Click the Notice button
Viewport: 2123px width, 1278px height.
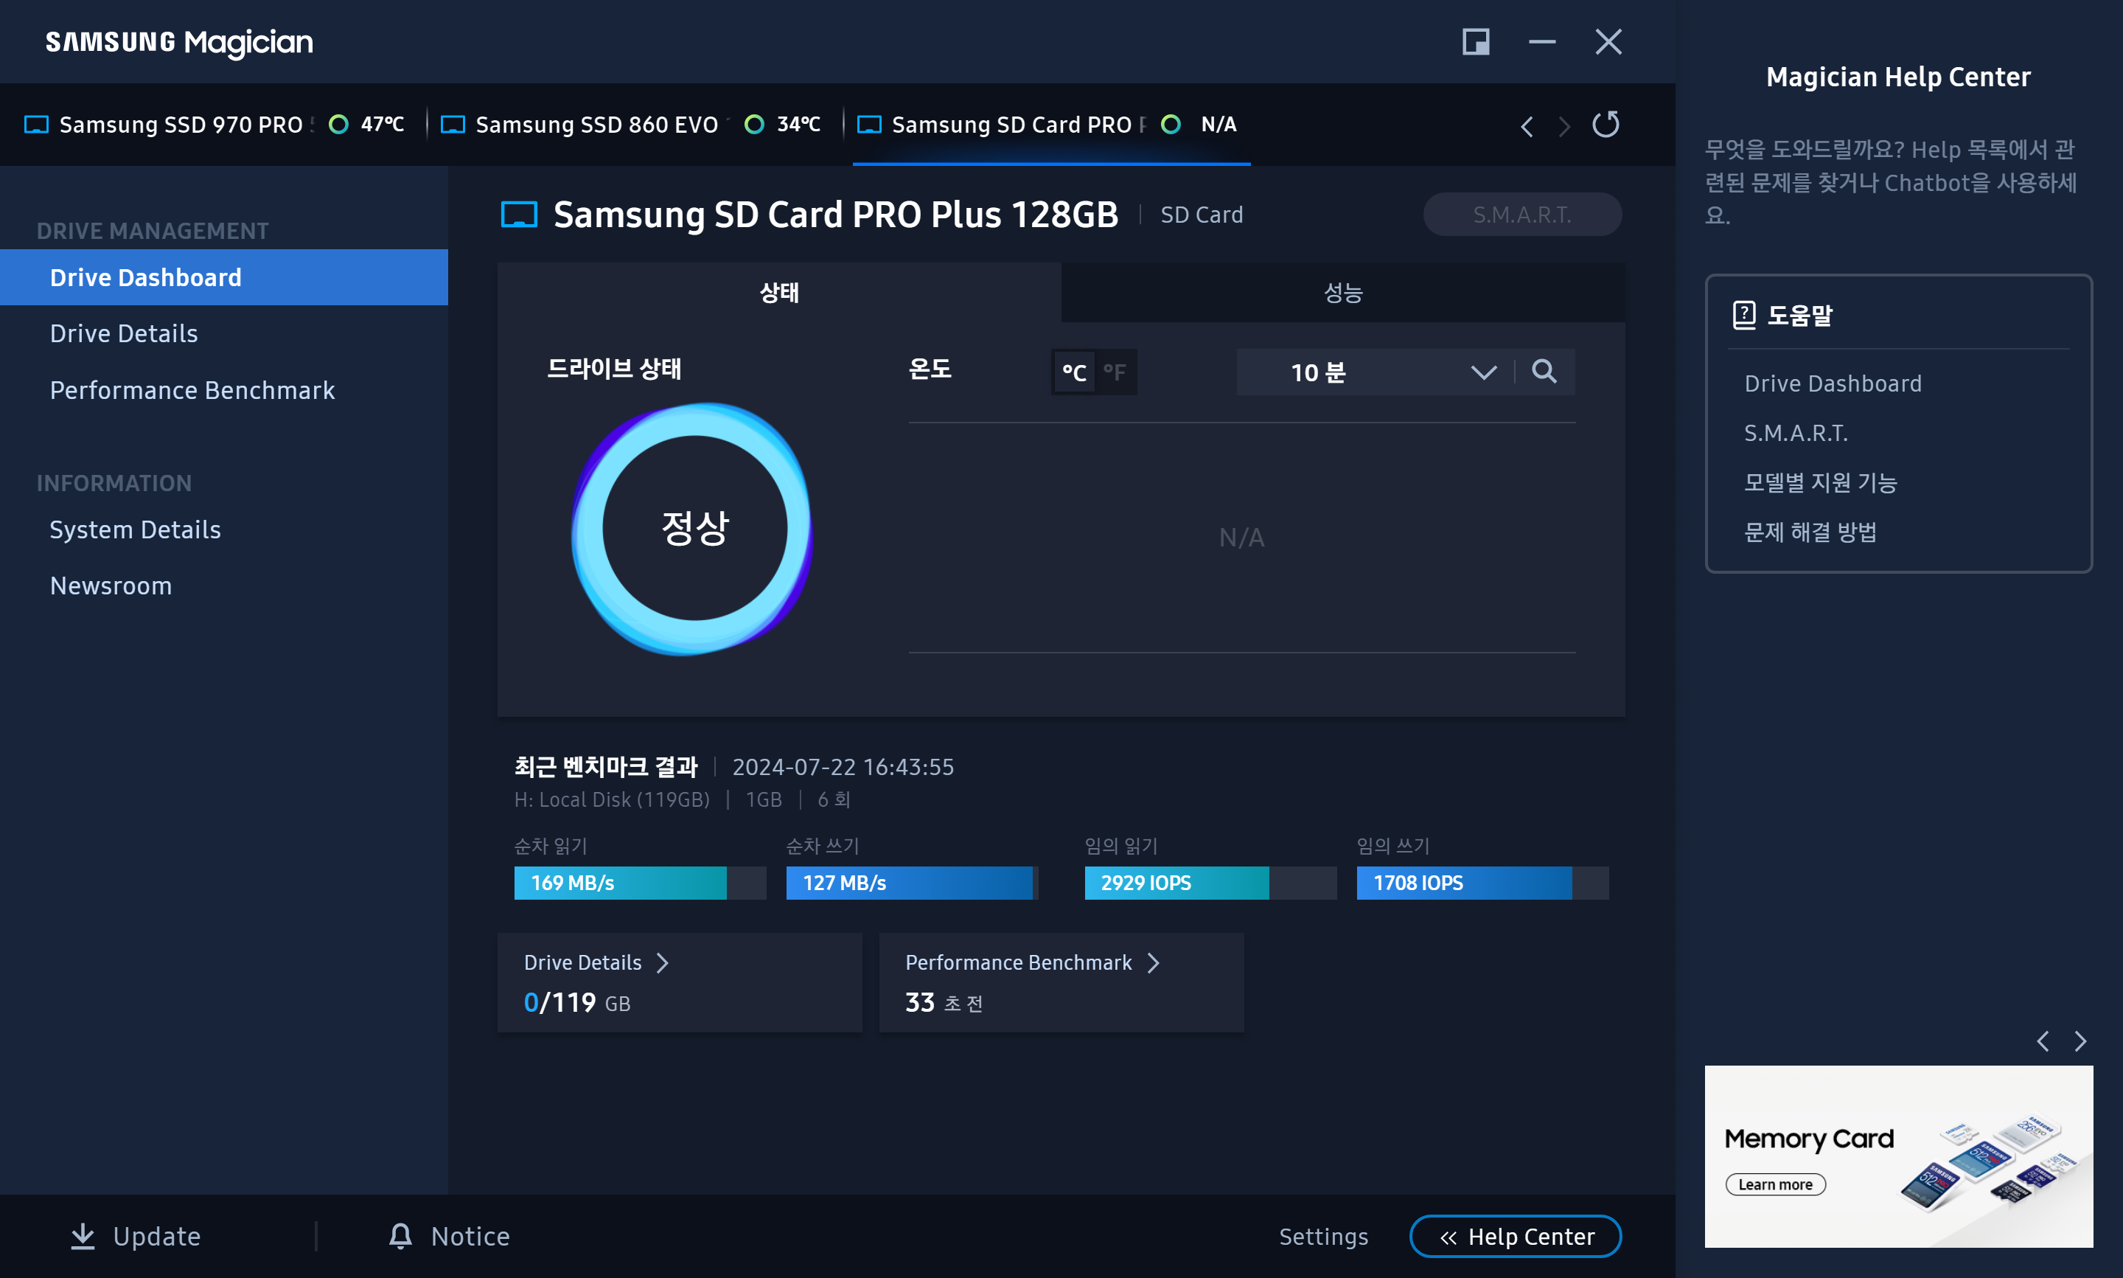(x=448, y=1236)
